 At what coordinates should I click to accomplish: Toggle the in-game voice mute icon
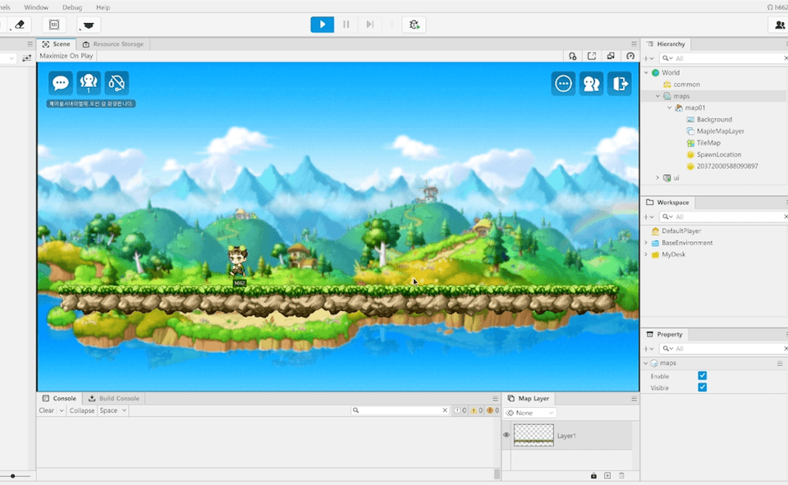point(117,83)
